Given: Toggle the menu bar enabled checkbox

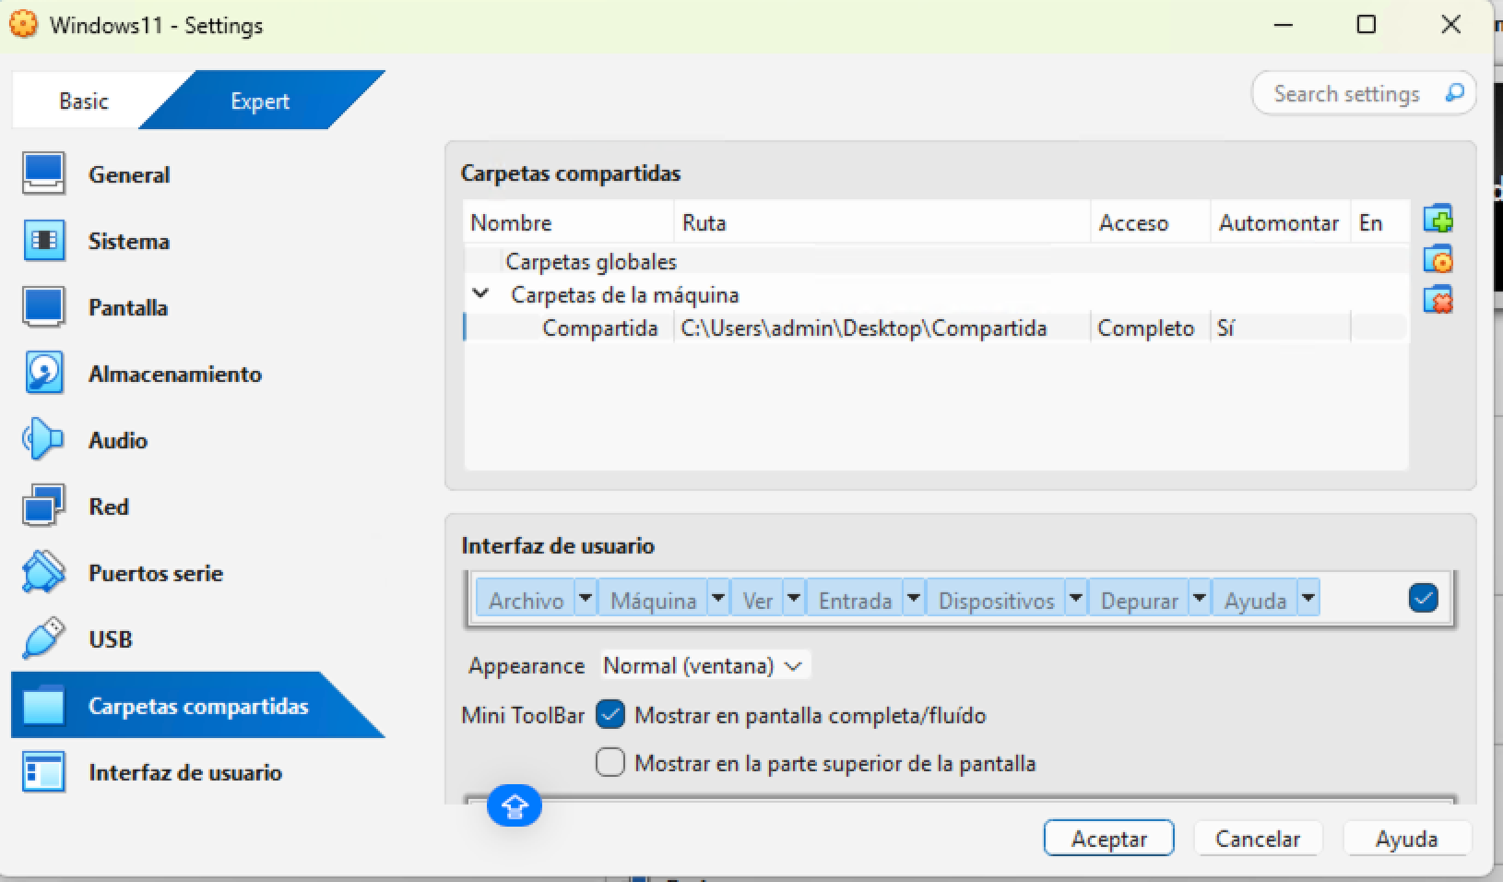Looking at the screenshot, I should (1423, 599).
